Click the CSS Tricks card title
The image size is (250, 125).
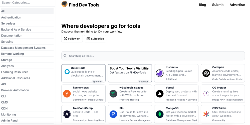[x=219, y=108]
